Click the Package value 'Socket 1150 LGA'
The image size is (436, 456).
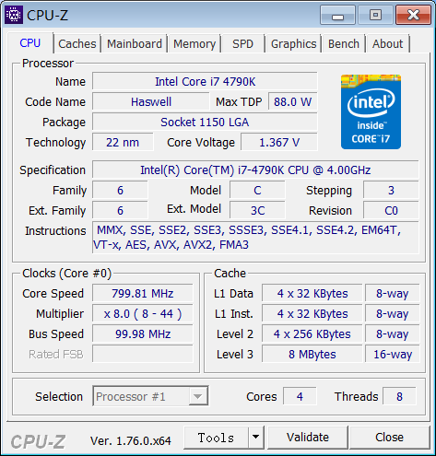click(x=205, y=123)
